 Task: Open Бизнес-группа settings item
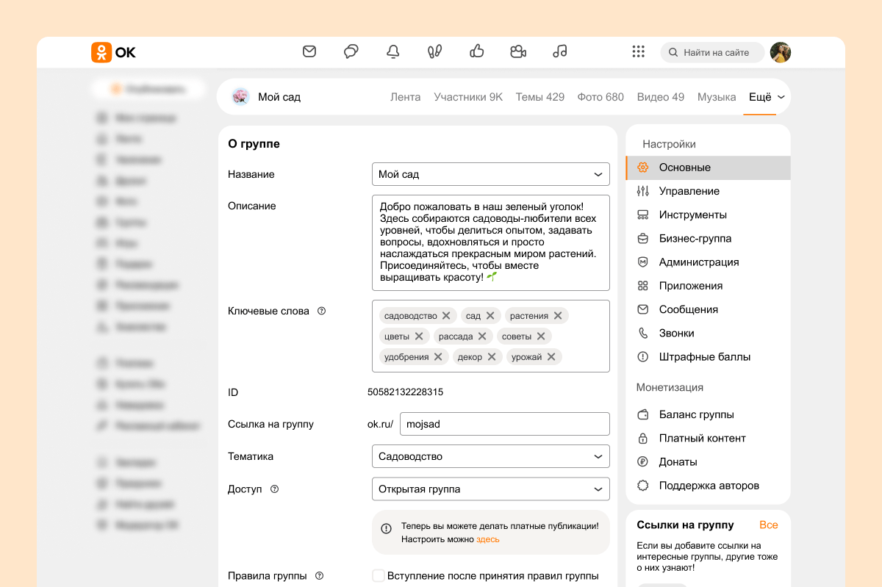click(709, 238)
